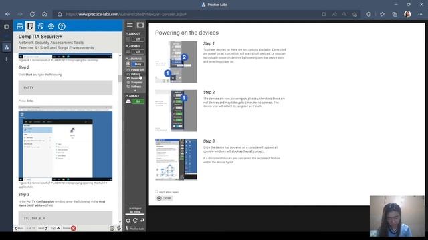The height and width of the screenshot is (240, 428).
Task: Click the lab guide scrollbar thumb
Action: (120, 79)
